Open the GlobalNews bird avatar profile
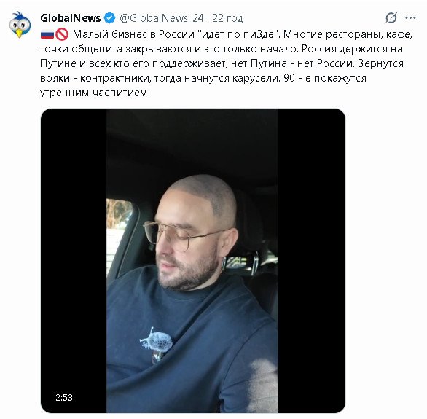427x419 pixels. [x=20, y=25]
